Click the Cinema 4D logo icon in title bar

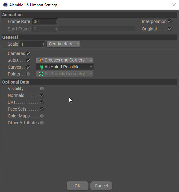5,5
